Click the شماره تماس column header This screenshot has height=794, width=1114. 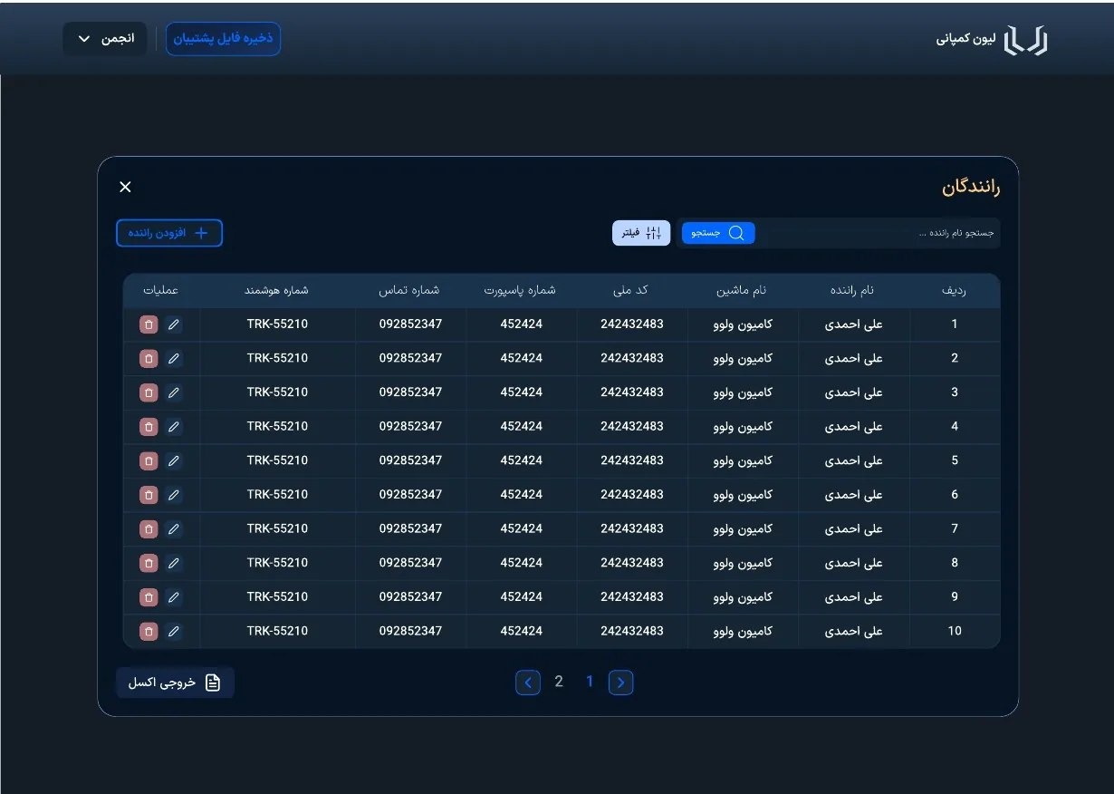click(x=409, y=290)
